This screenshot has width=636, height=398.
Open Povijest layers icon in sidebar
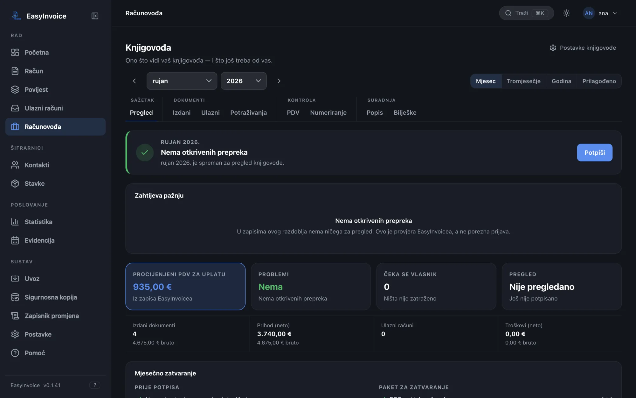coord(15,89)
